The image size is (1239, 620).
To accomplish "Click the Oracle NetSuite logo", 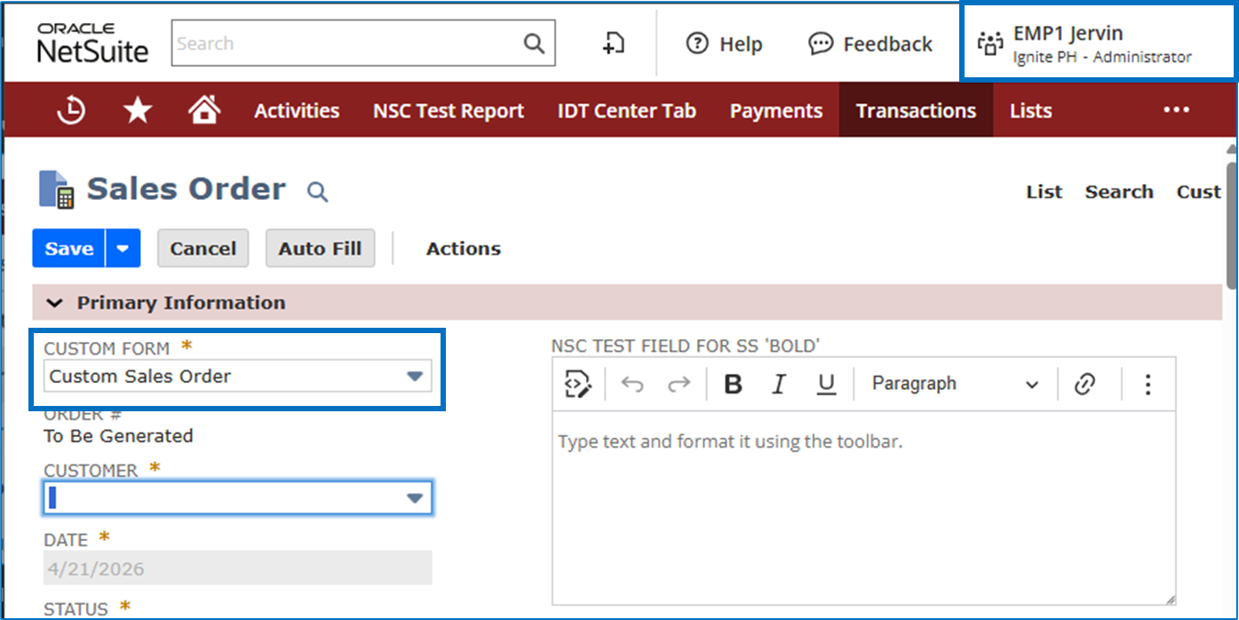I will point(92,43).
